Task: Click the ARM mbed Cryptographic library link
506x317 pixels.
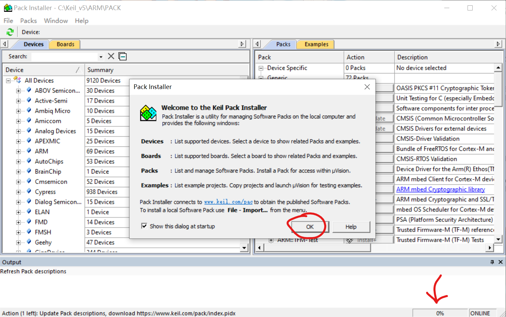Action: 440,190
